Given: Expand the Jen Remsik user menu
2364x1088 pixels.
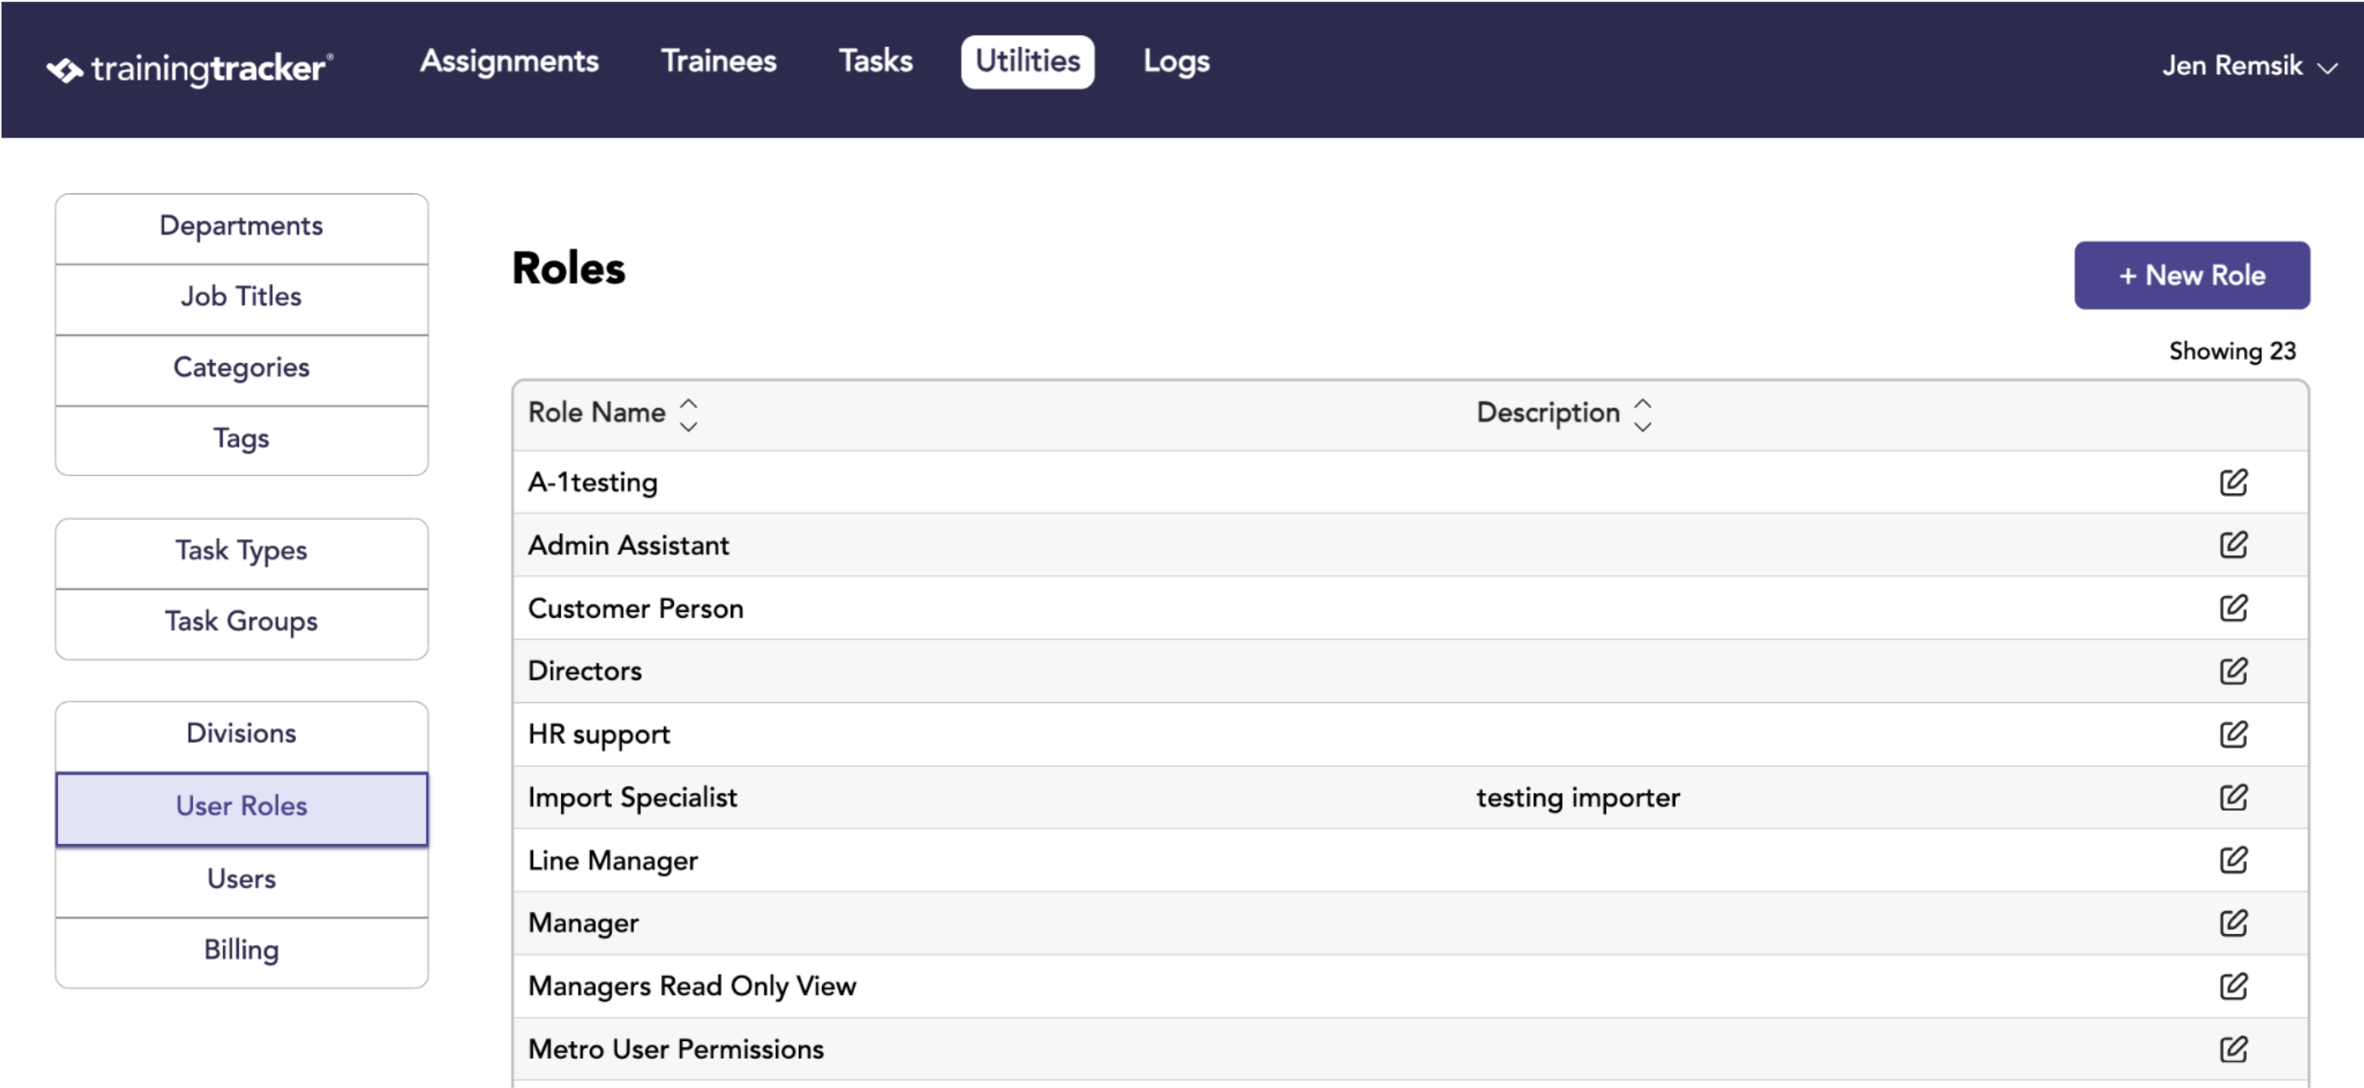Looking at the screenshot, I should tap(2247, 66).
